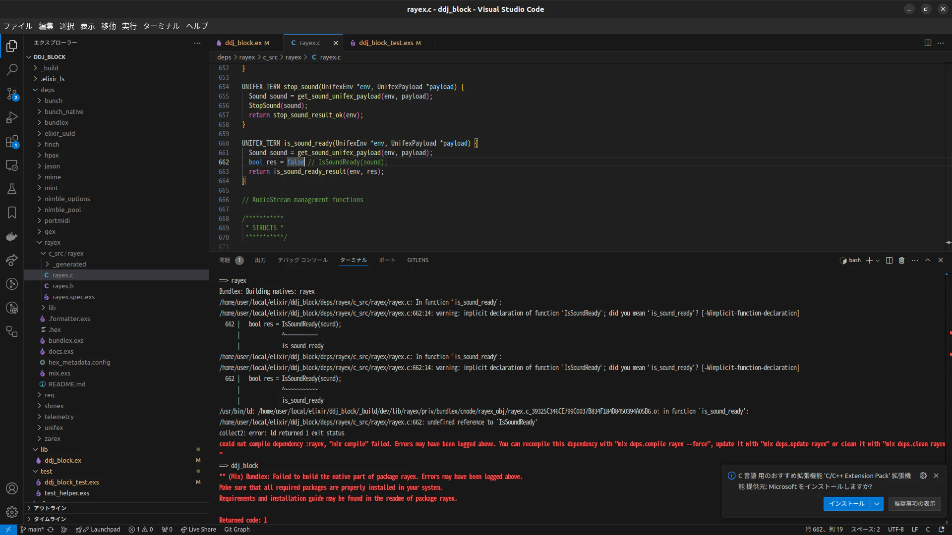The height and width of the screenshot is (535, 952).
Task: Click sync changes icon in status bar
Action: pos(51,530)
